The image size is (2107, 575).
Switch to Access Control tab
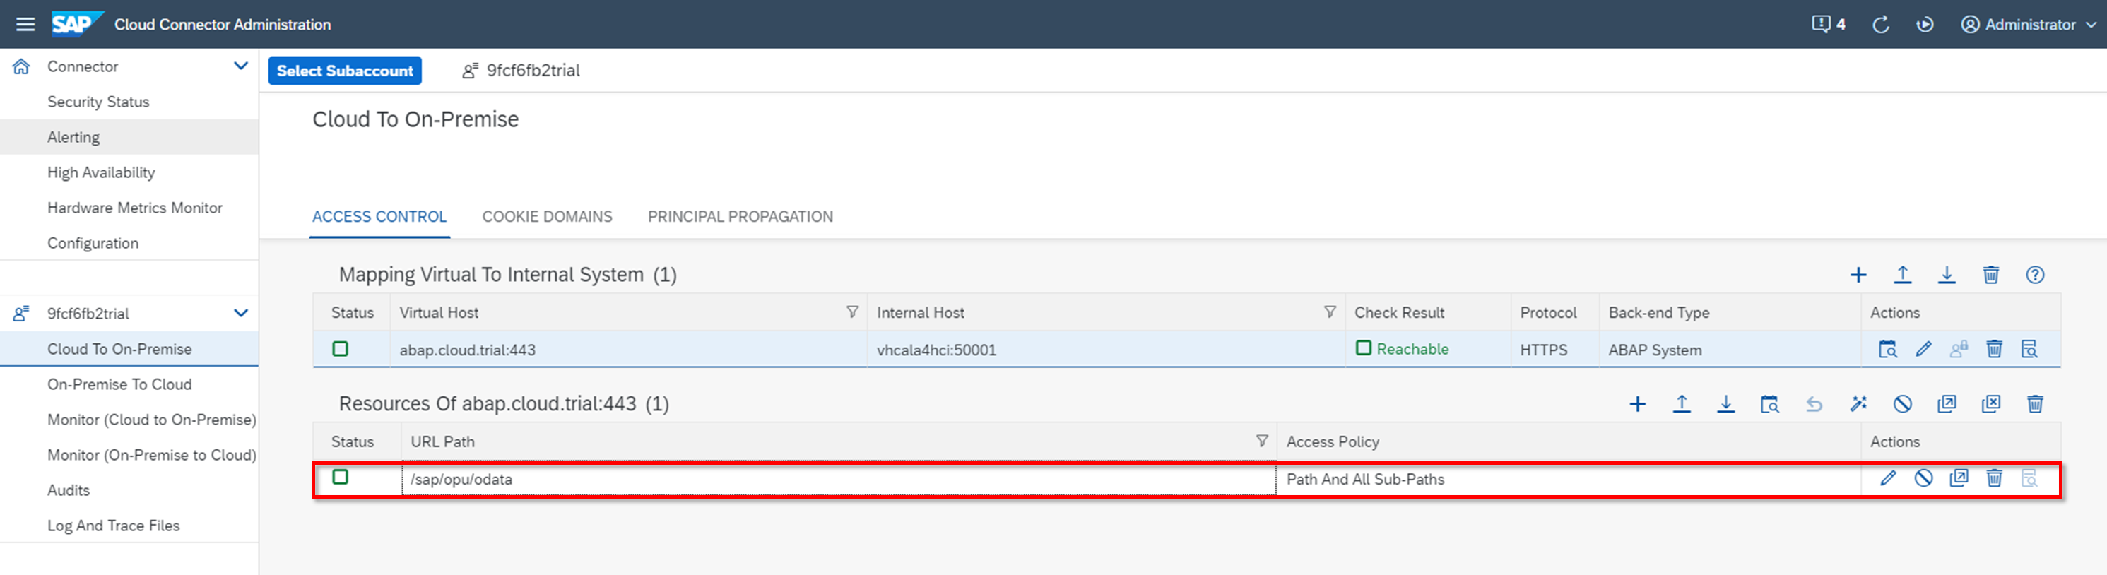pyautogui.click(x=379, y=216)
